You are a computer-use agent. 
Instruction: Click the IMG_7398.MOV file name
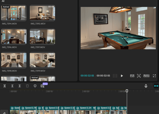click(9, 71)
